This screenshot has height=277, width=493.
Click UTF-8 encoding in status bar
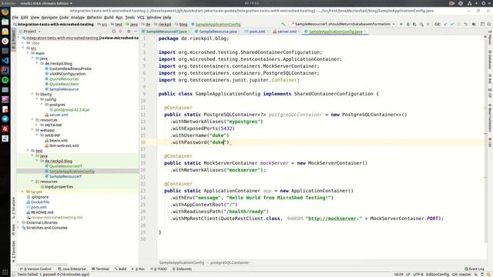pos(418,274)
